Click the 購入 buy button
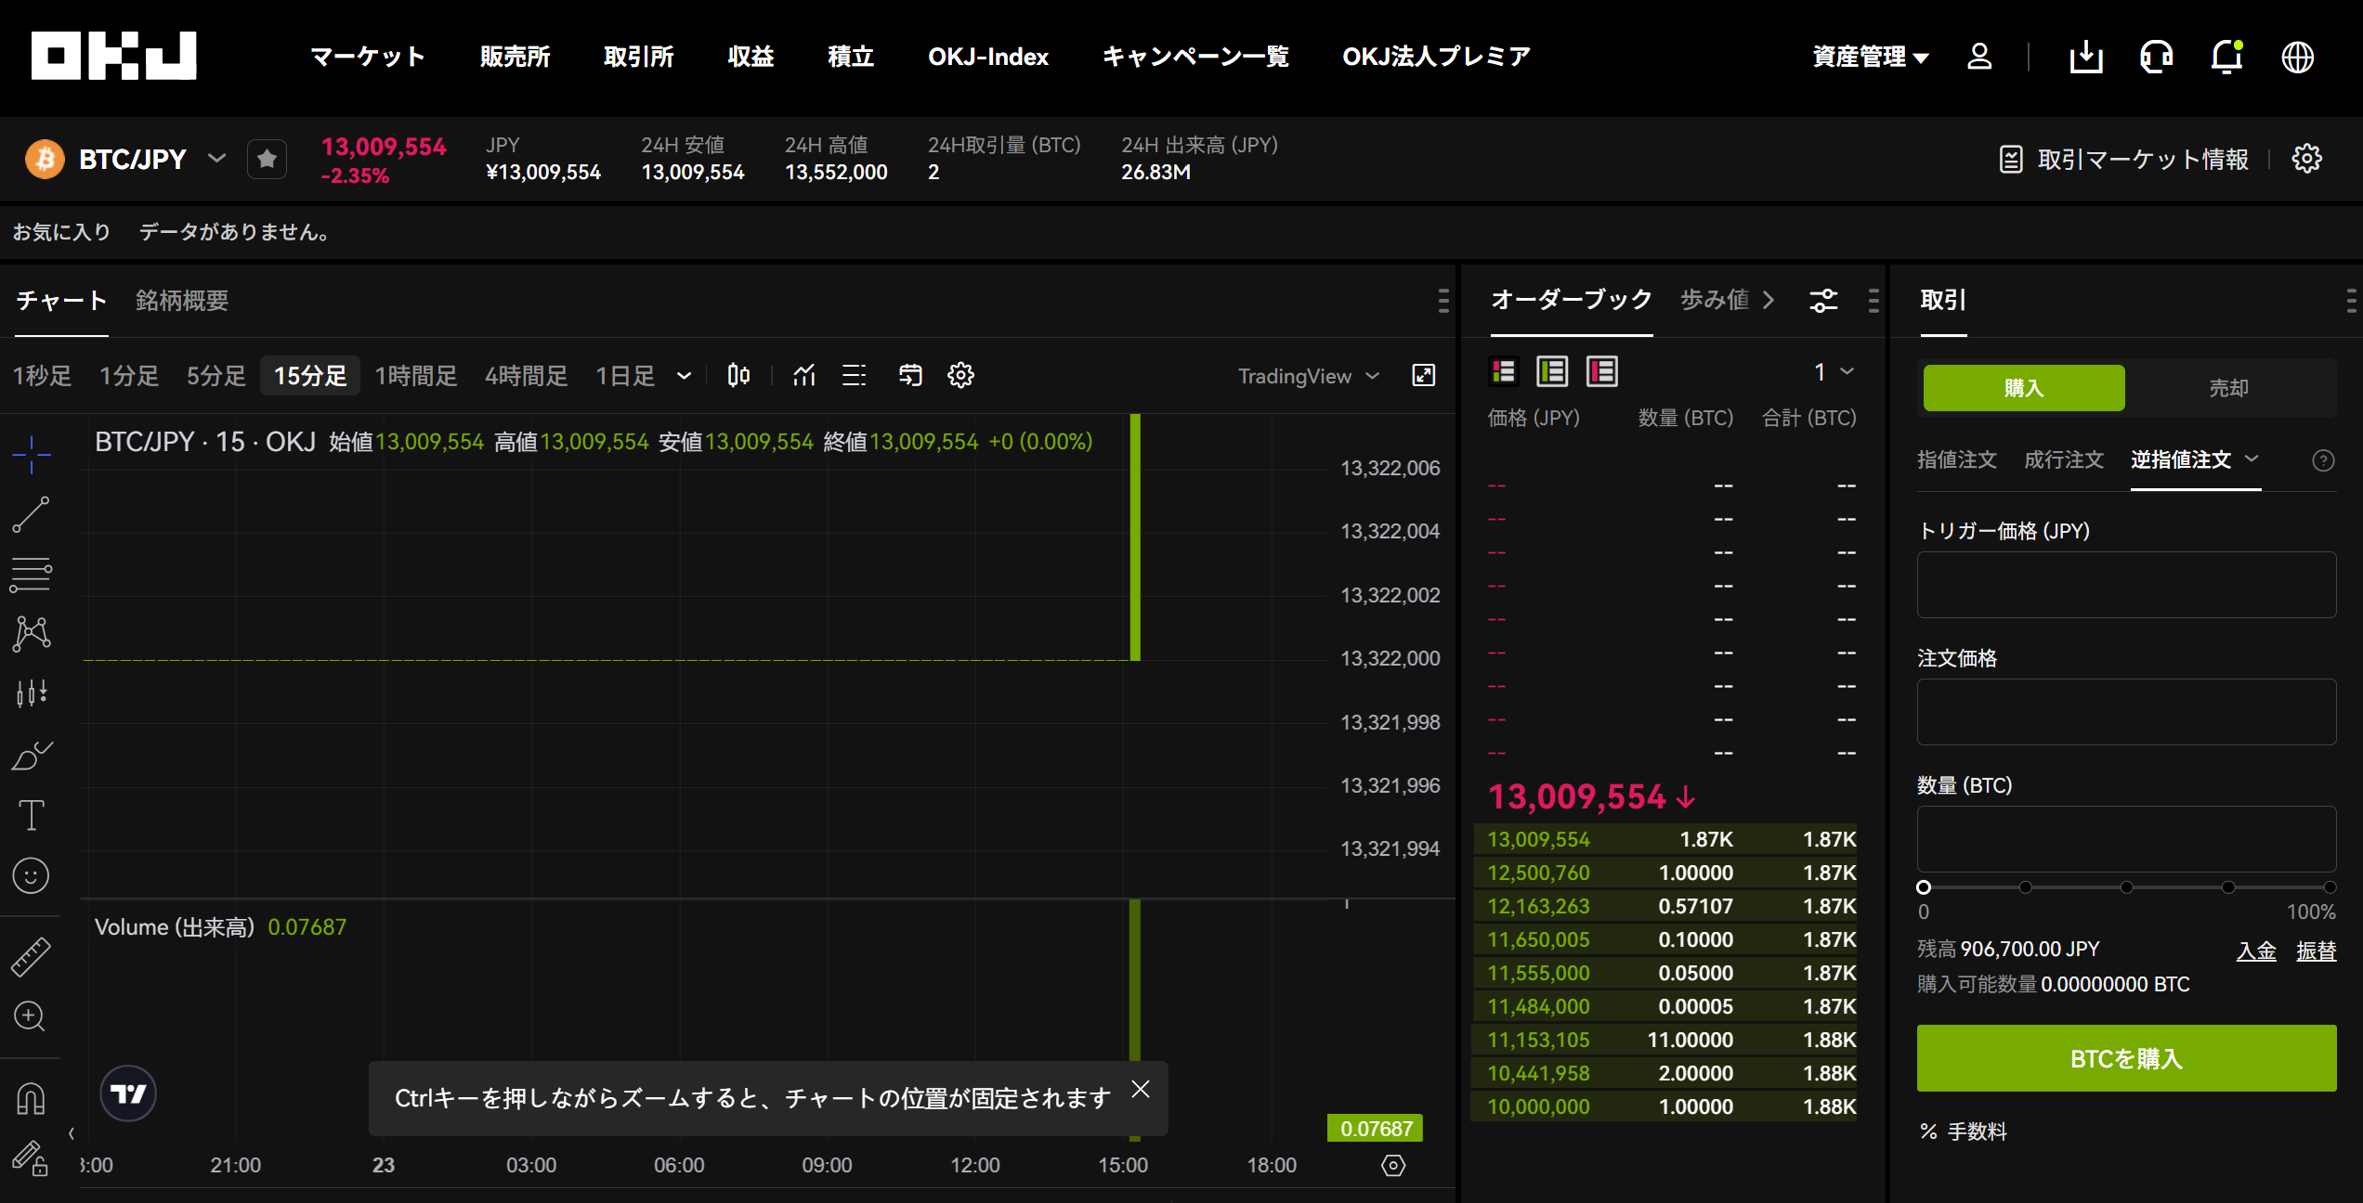Screen dimensions: 2363x1203 2024,388
